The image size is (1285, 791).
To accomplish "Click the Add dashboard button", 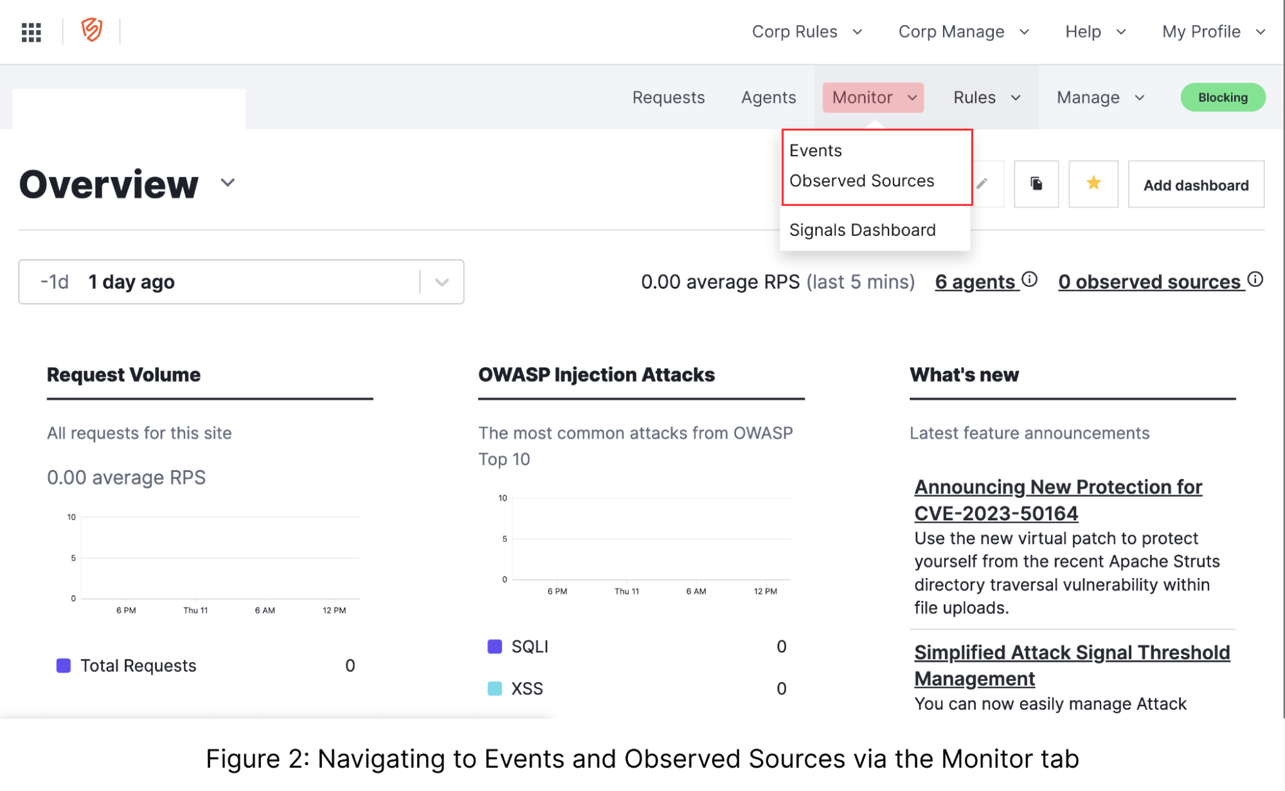I will [x=1196, y=185].
